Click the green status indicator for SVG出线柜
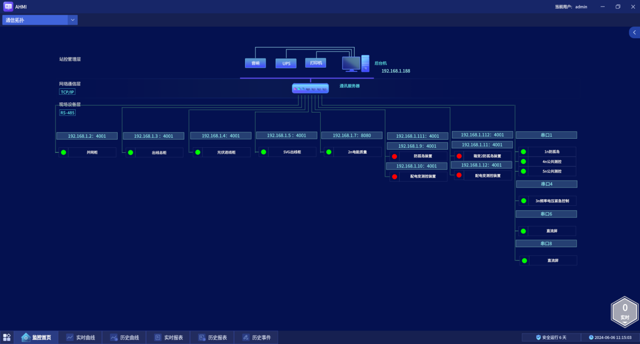The height and width of the screenshot is (344, 640). point(264,152)
